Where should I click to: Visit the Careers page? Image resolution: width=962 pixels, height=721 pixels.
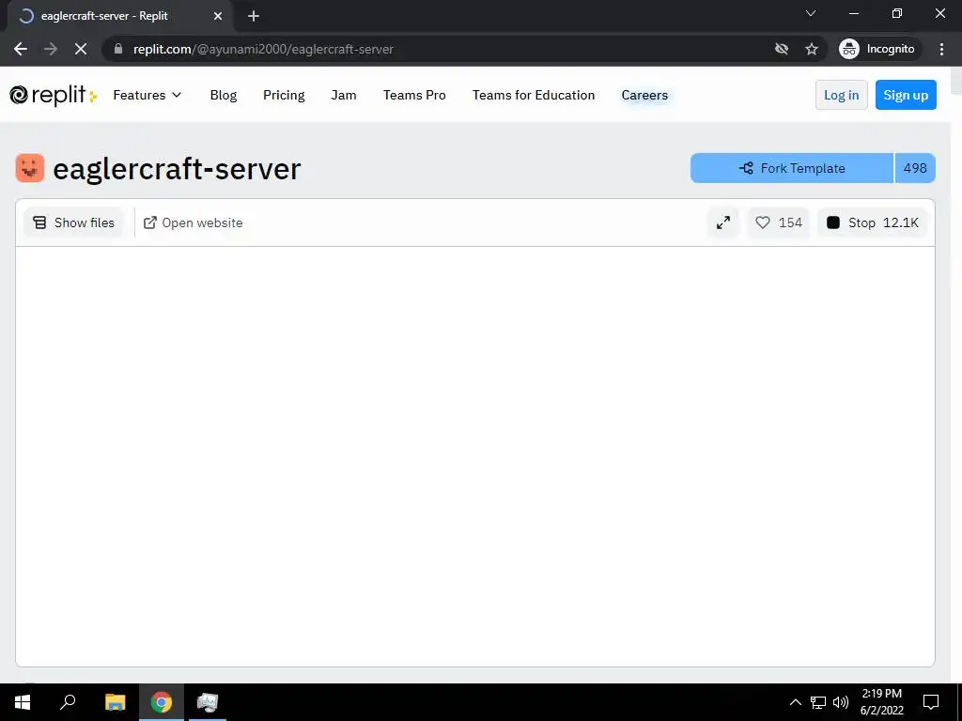coord(644,95)
